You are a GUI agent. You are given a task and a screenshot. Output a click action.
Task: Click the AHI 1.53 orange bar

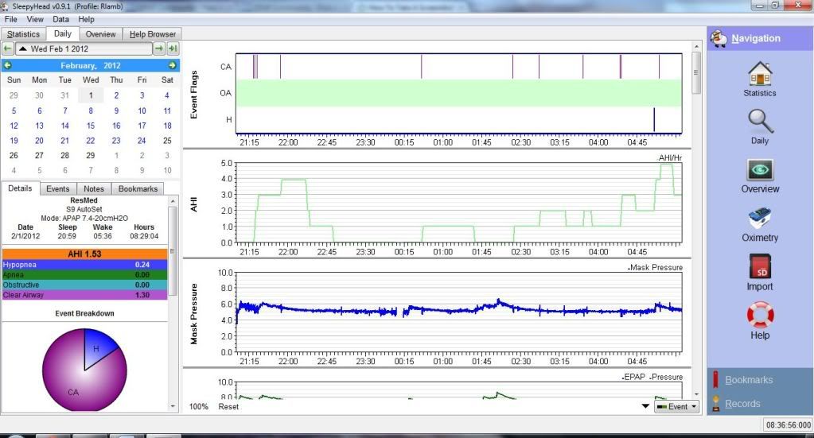84,254
